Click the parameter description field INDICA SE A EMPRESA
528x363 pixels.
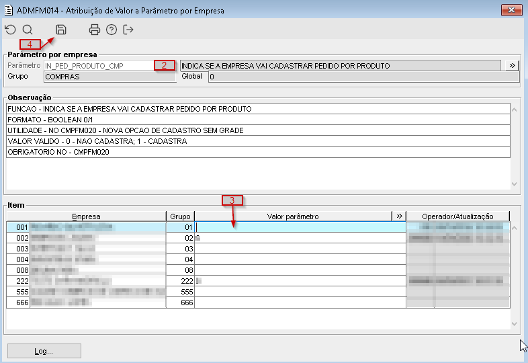[x=341, y=66]
